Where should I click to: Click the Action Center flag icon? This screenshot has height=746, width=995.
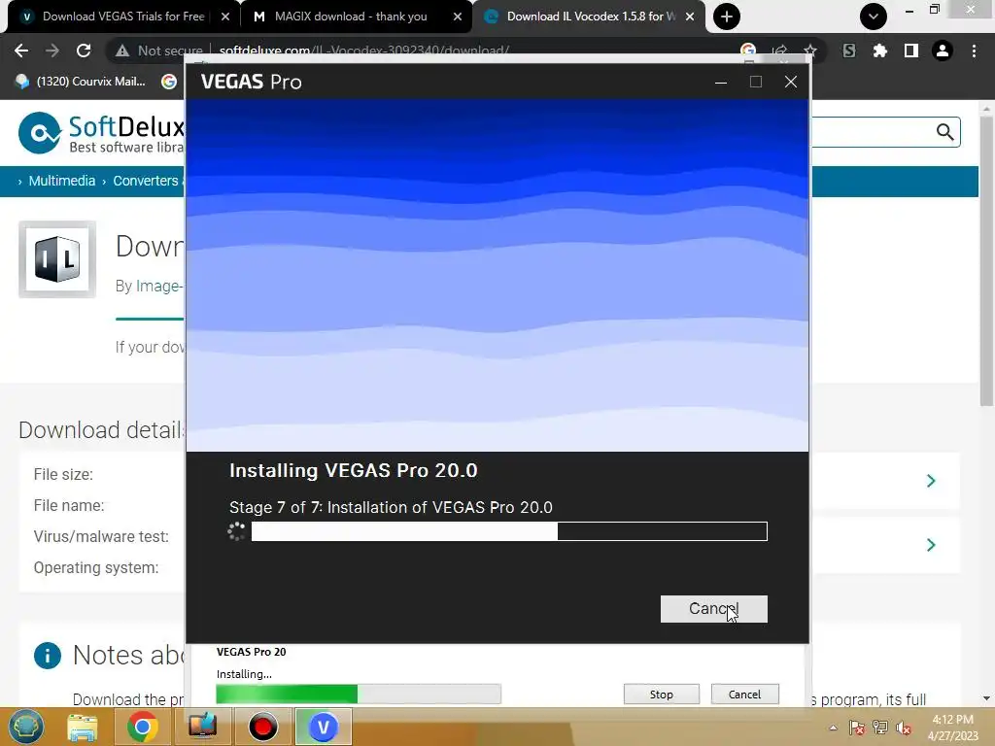click(856, 728)
